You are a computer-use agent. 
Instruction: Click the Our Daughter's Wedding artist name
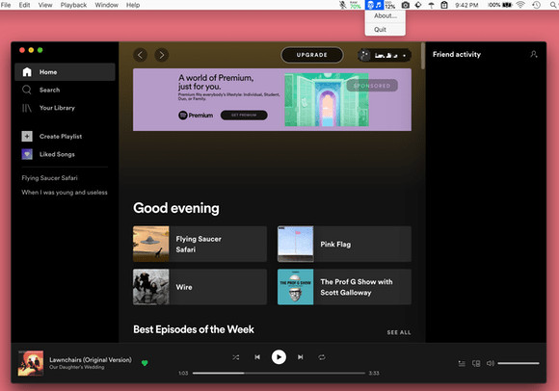[77, 367]
